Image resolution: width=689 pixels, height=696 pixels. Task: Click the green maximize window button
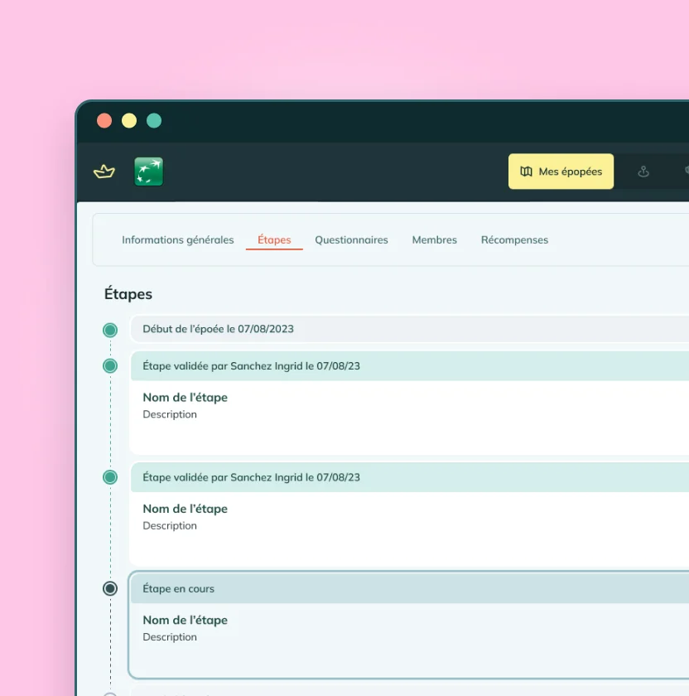click(154, 121)
